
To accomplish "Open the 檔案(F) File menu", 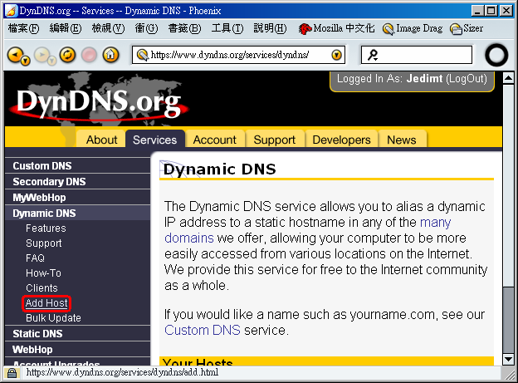I will point(23,28).
